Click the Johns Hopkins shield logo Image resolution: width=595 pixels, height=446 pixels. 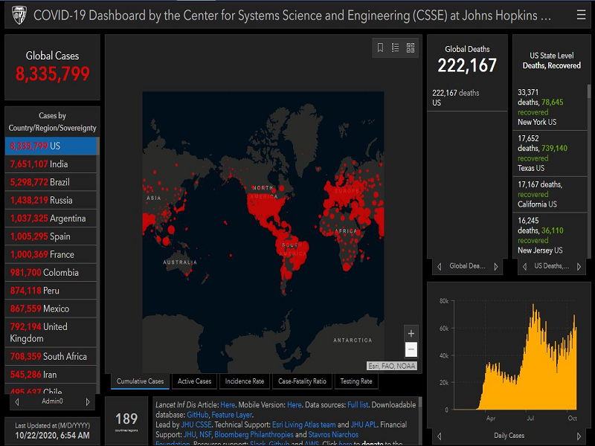[x=19, y=16]
